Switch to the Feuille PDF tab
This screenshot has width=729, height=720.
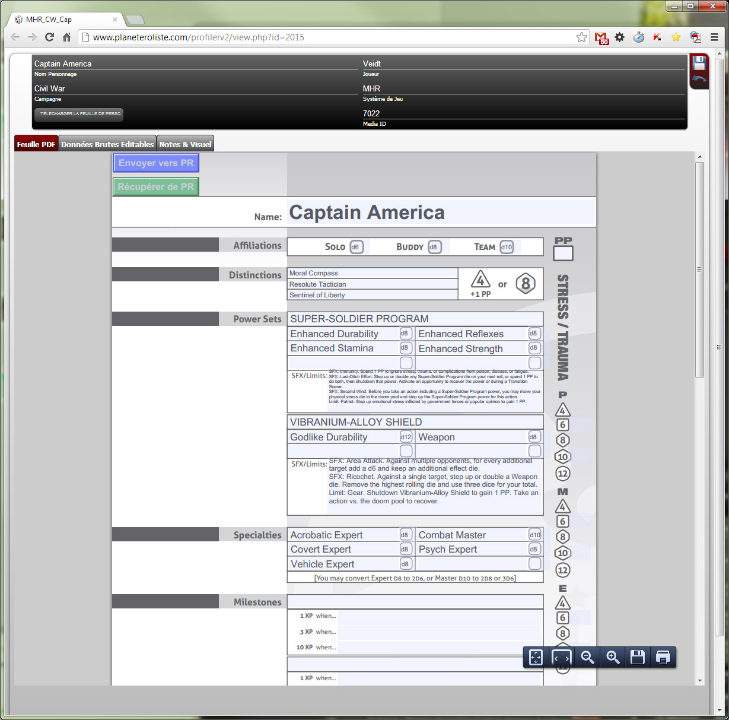point(36,144)
